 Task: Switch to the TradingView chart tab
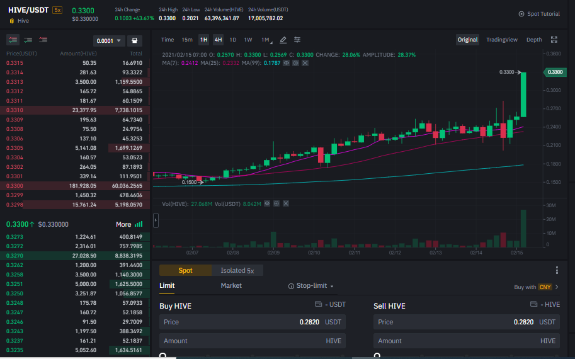[502, 40]
